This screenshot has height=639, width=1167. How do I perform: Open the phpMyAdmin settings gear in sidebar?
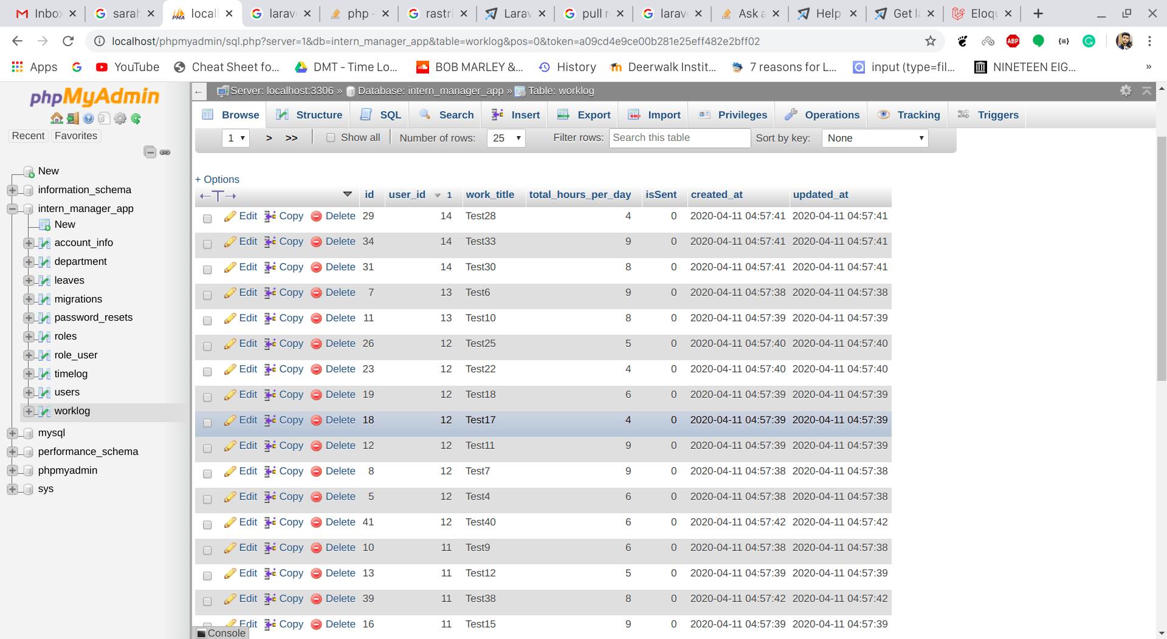tap(120, 119)
